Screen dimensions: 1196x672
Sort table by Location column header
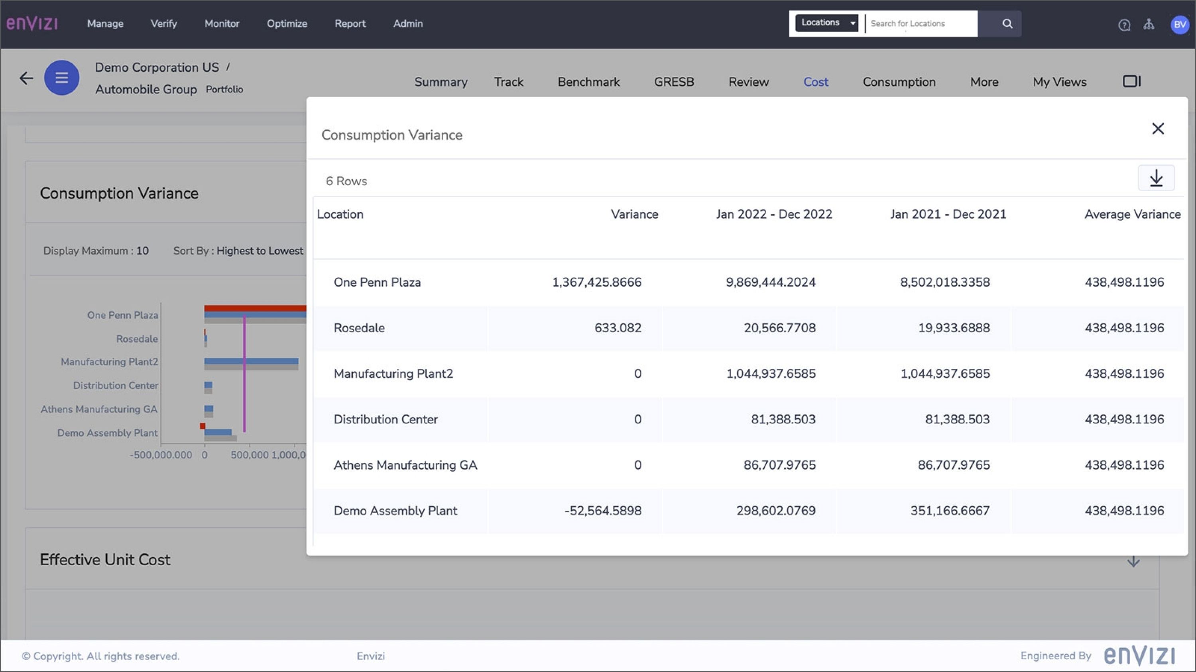[x=340, y=214]
